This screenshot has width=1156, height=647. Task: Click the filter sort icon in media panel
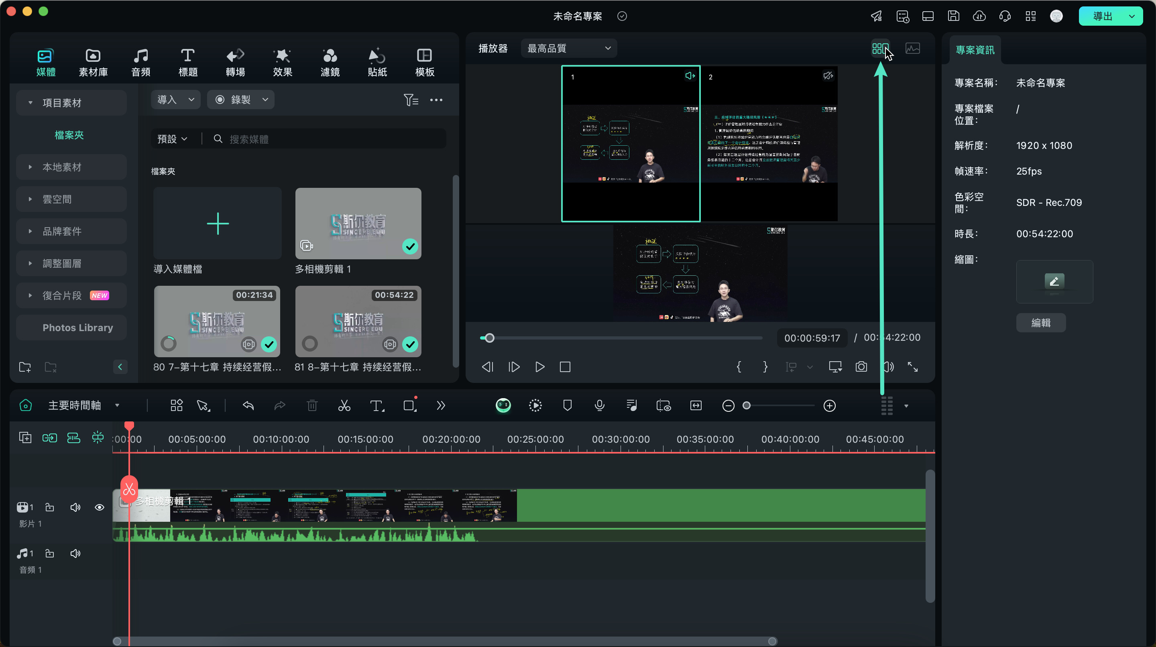pos(411,100)
